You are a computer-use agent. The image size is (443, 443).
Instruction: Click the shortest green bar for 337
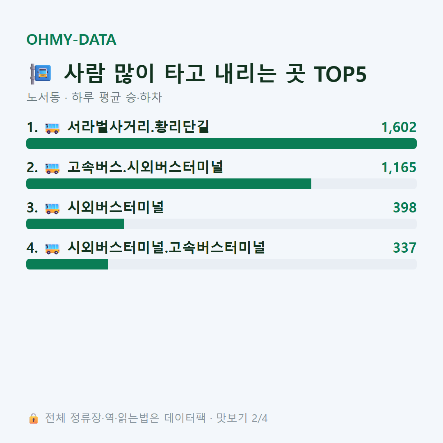pos(67,264)
